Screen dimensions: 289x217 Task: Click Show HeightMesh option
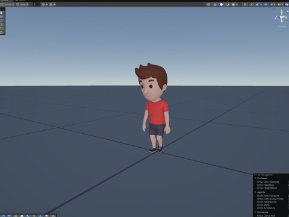(267, 188)
